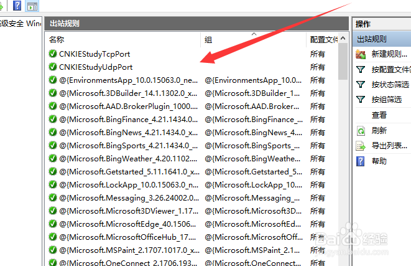Click the refresh icon beside 刷新
Viewport: 411px width, 266px height.
[x=361, y=131]
